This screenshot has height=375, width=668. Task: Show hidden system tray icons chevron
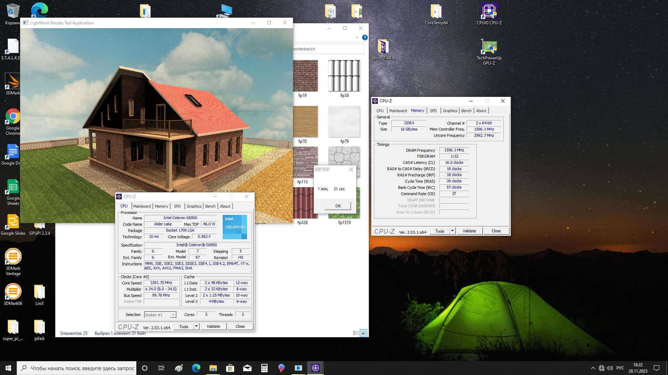(593, 368)
